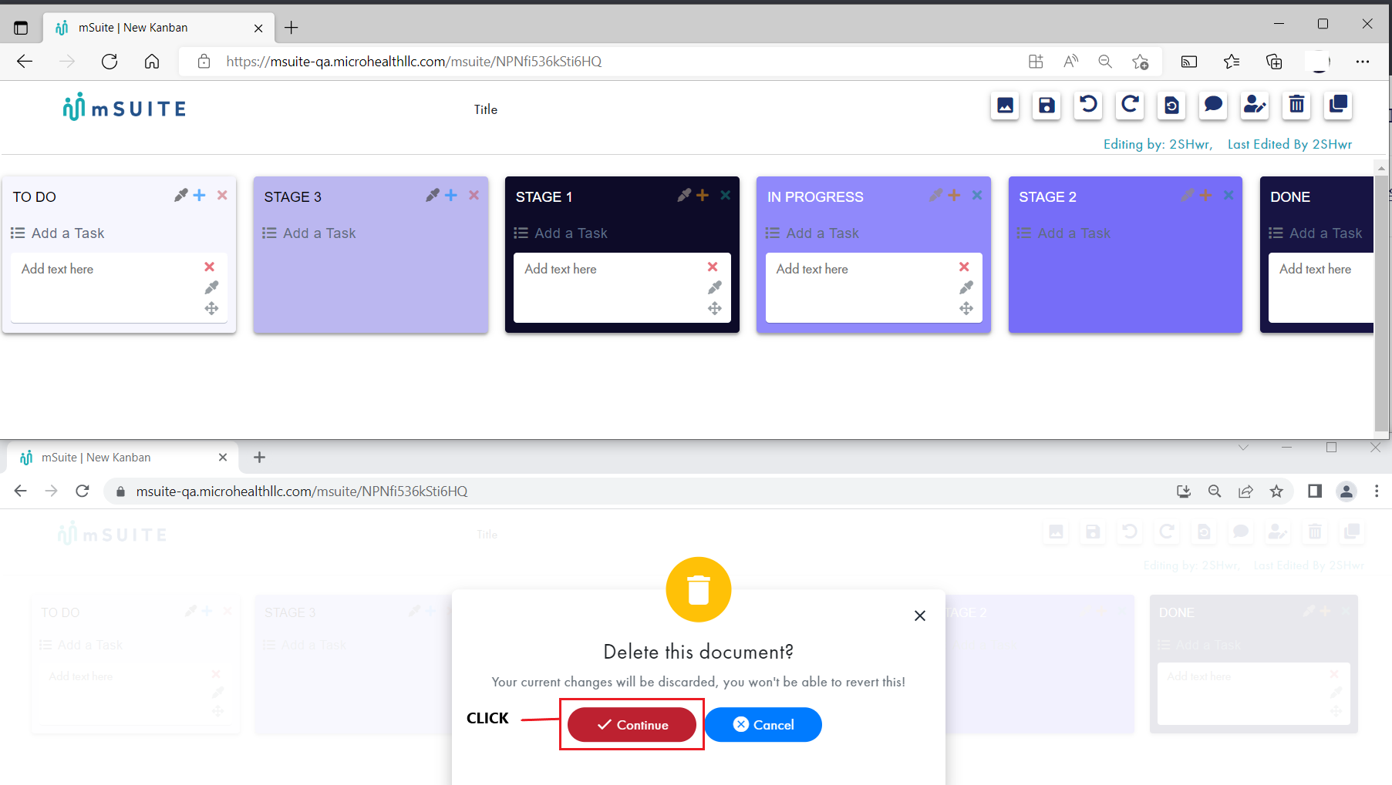Add a new card to IN PROGRESS column

(x=954, y=195)
